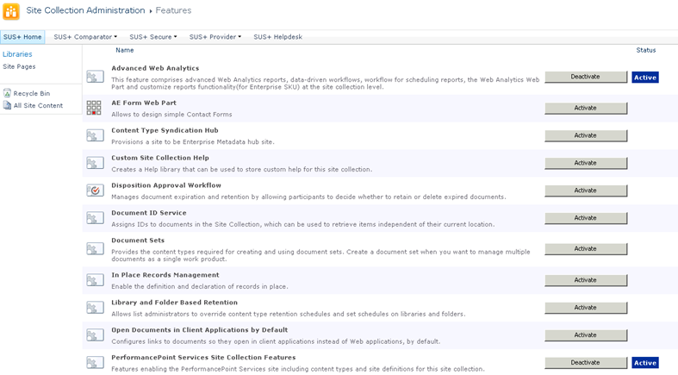This screenshot has height=375, width=678.
Task: Click the AE Form Web Part title
Action: [144, 103]
